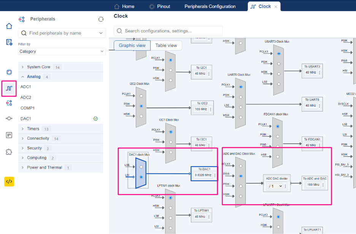Expand the Timers peripheral group

click(x=33, y=129)
